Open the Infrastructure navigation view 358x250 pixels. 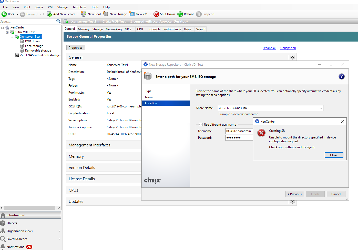click(x=30, y=215)
